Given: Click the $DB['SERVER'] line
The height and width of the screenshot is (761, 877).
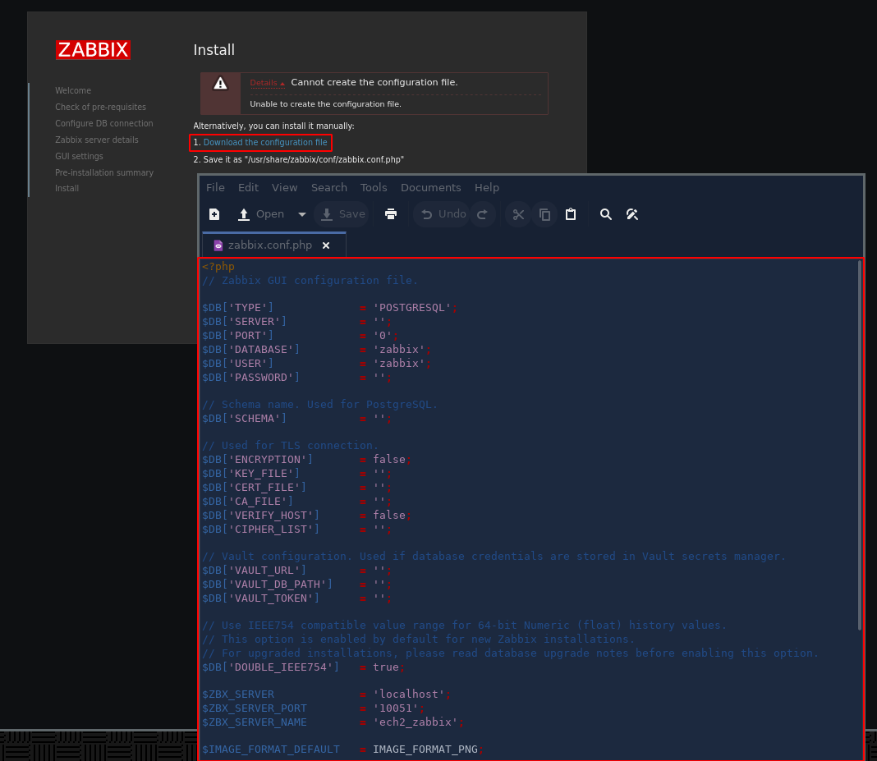Looking at the screenshot, I should (x=297, y=322).
